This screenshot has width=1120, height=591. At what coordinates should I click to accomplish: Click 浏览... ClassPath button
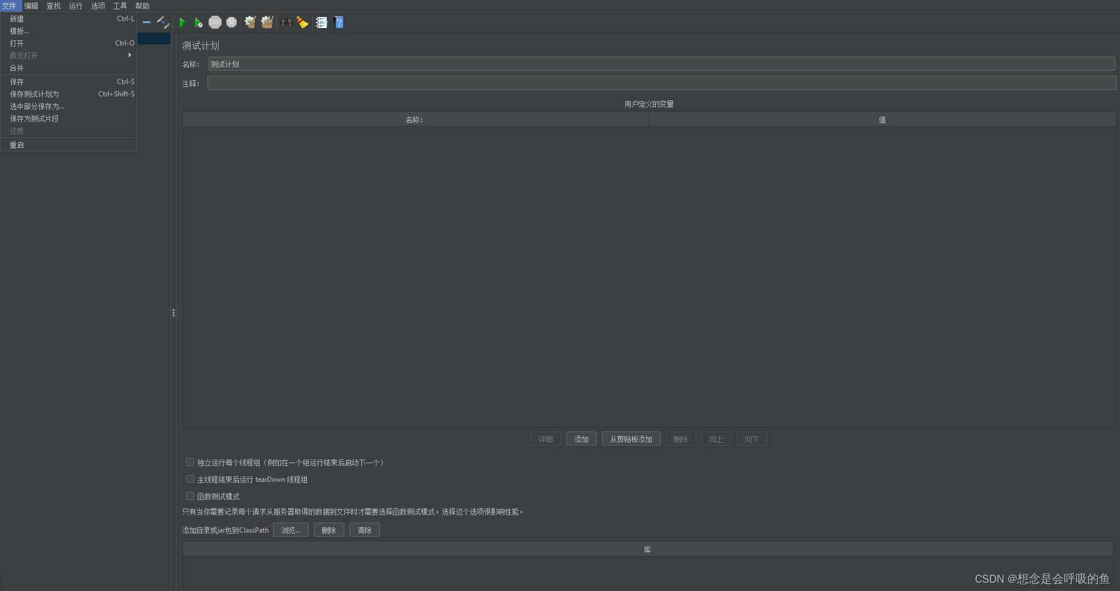click(291, 530)
